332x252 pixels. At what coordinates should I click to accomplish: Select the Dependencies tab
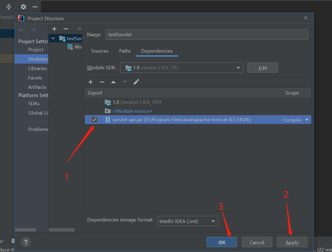[157, 51]
